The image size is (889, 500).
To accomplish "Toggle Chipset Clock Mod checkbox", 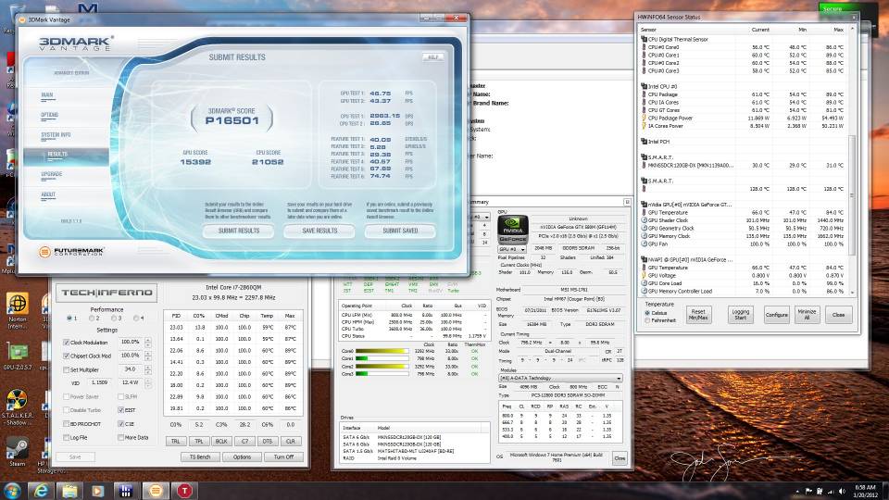I will 67,356.
